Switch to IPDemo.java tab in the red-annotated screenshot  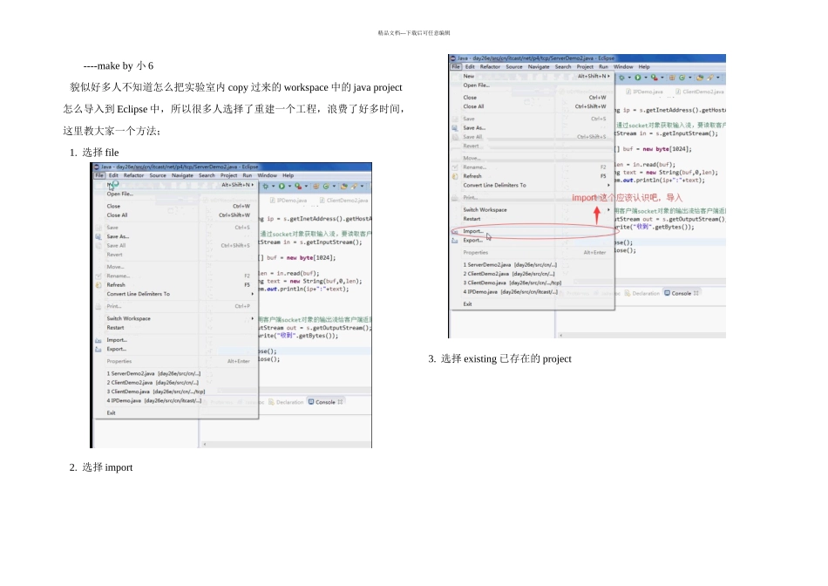click(644, 92)
